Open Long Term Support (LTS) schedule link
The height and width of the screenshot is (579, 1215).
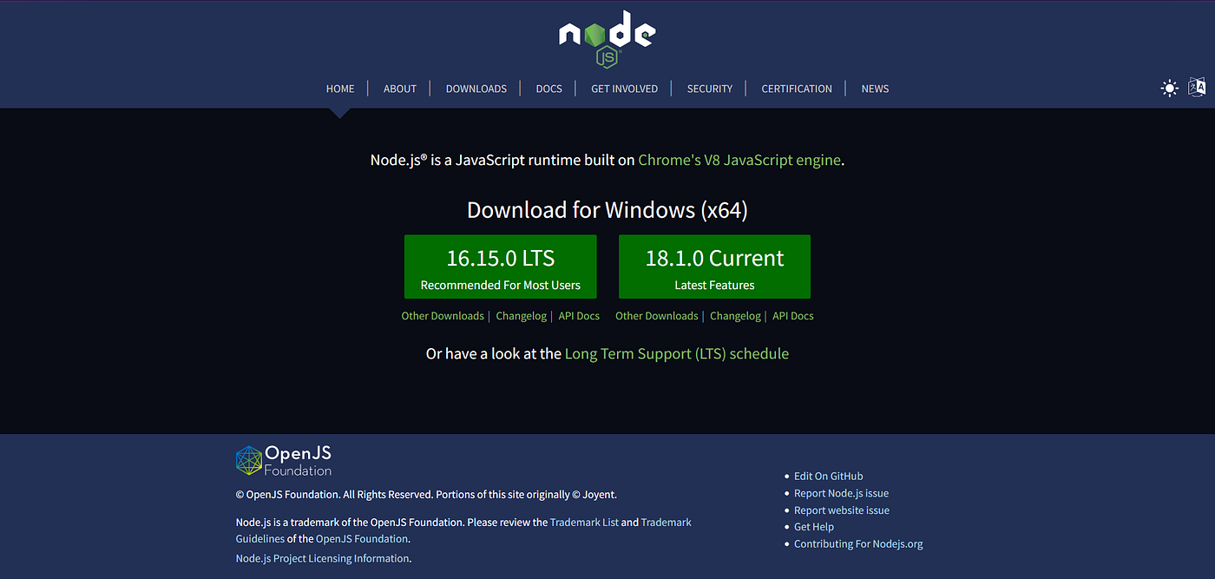pyautogui.click(x=677, y=353)
